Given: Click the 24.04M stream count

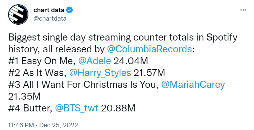Looking at the screenshot, I should 131,61.
